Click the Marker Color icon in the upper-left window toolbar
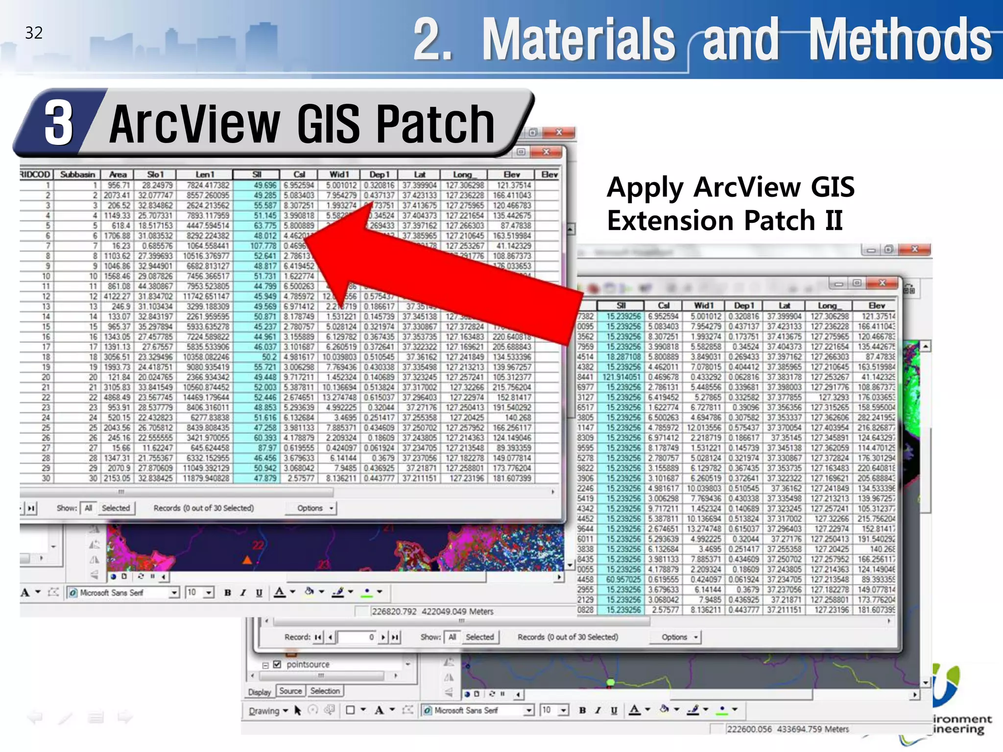Screen dimensions: 1003x752 [367, 592]
